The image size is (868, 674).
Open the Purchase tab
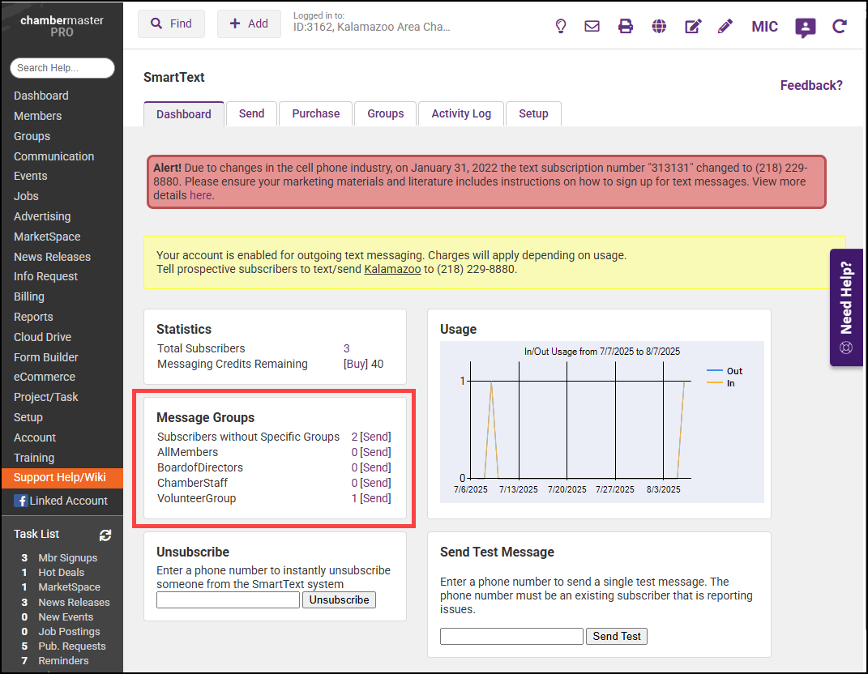(315, 113)
